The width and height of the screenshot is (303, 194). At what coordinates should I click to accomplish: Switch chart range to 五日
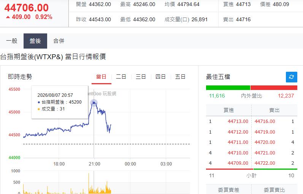(180, 77)
